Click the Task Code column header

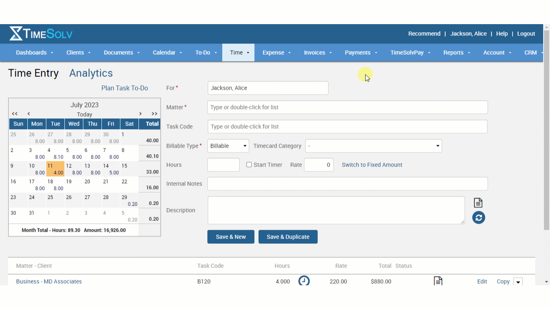point(210,266)
